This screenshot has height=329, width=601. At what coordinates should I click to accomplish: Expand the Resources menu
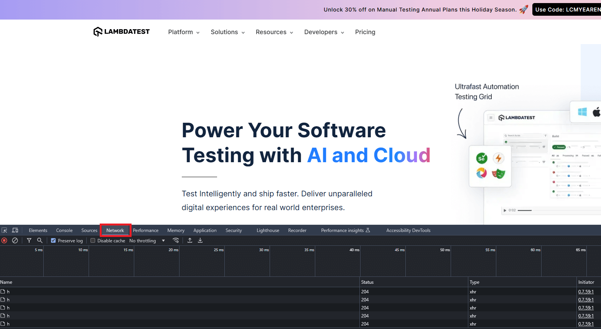[275, 32]
